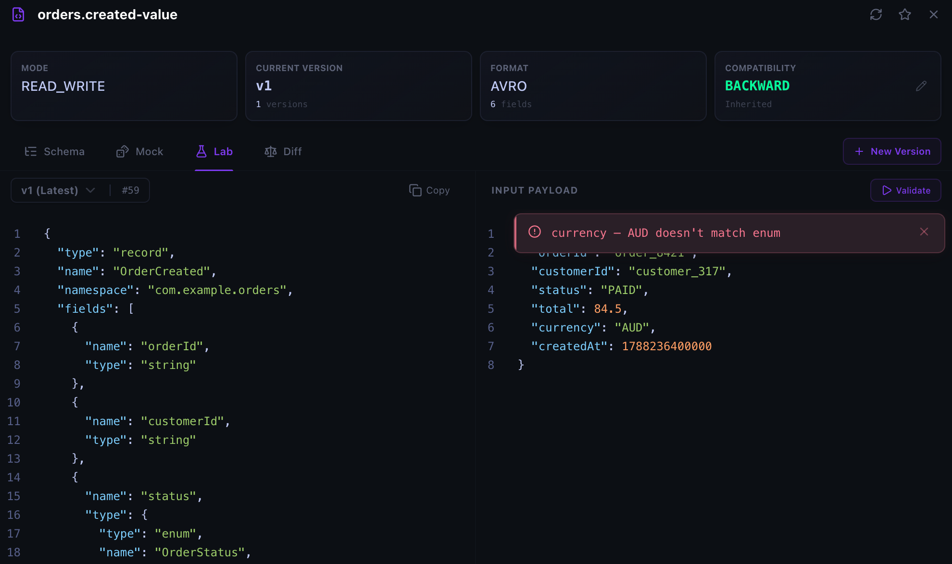This screenshot has height=564, width=952.
Task: Click schema line "name": "status"
Action: pos(144,496)
